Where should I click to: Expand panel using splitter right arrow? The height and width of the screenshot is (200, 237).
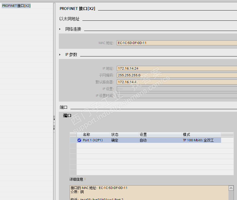54,129
